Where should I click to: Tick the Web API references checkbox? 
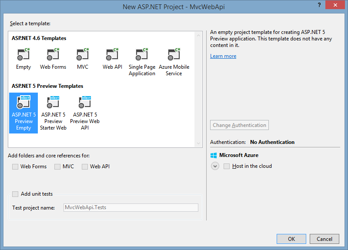pyautogui.click(x=84, y=167)
